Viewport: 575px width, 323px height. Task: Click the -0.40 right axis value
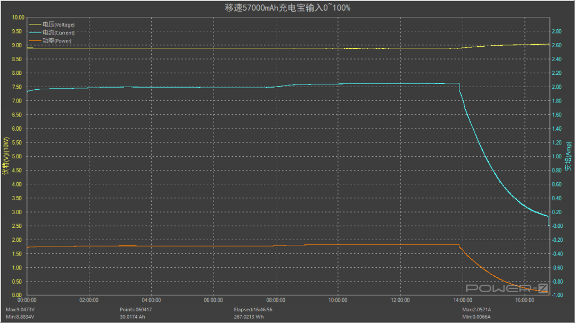(x=558, y=253)
